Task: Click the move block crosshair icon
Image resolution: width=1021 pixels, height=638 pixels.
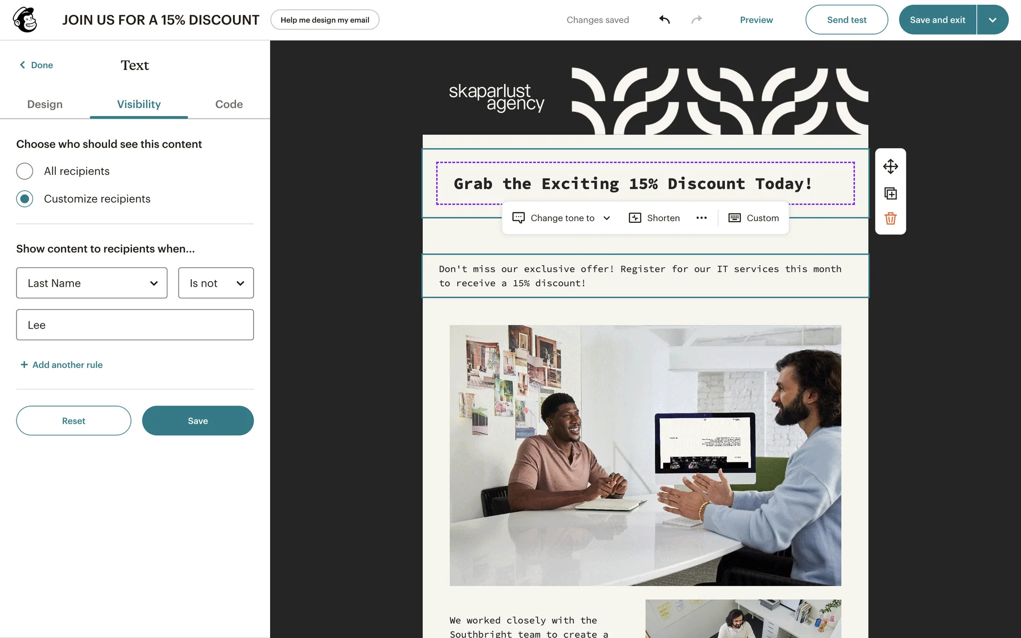Action: coord(890,166)
